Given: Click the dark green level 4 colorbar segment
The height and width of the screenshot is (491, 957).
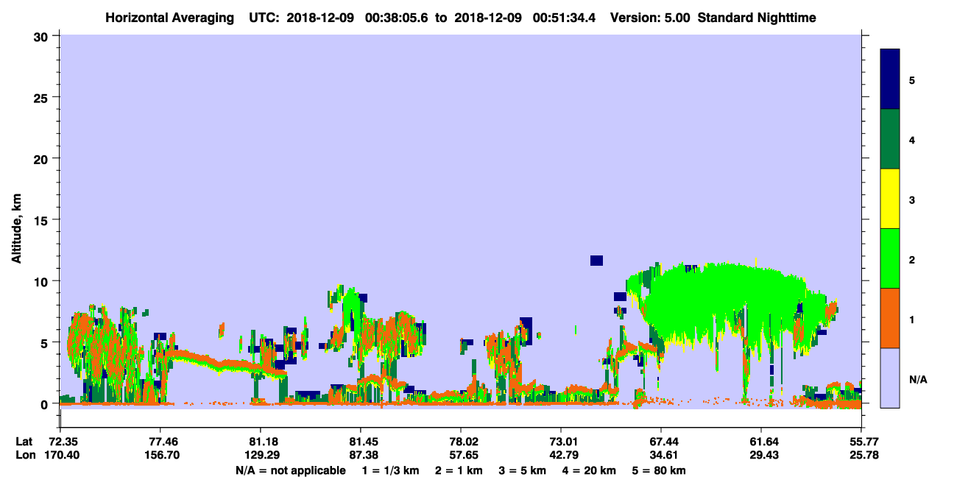Looking at the screenshot, I should pyautogui.click(x=890, y=139).
